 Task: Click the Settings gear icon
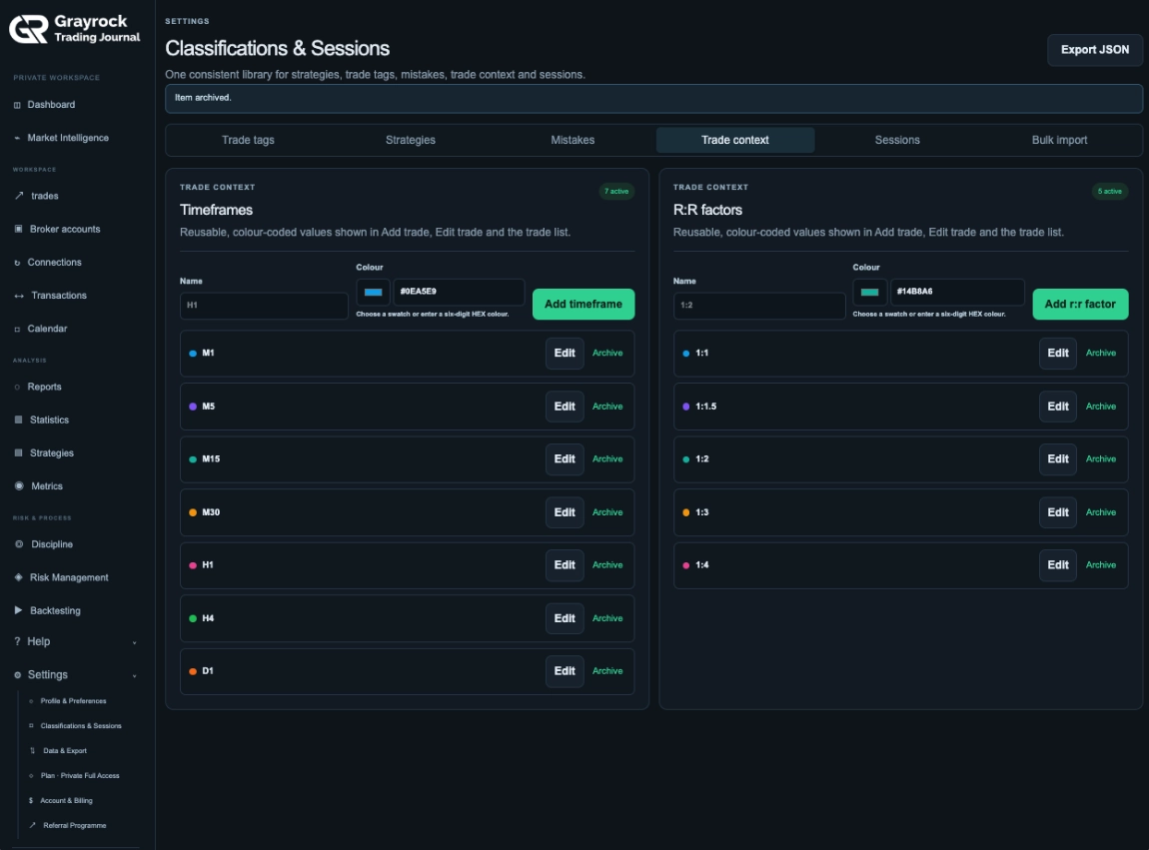tap(18, 675)
